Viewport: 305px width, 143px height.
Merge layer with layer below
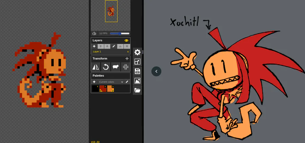pyautogui.click(x=120, y=46)
